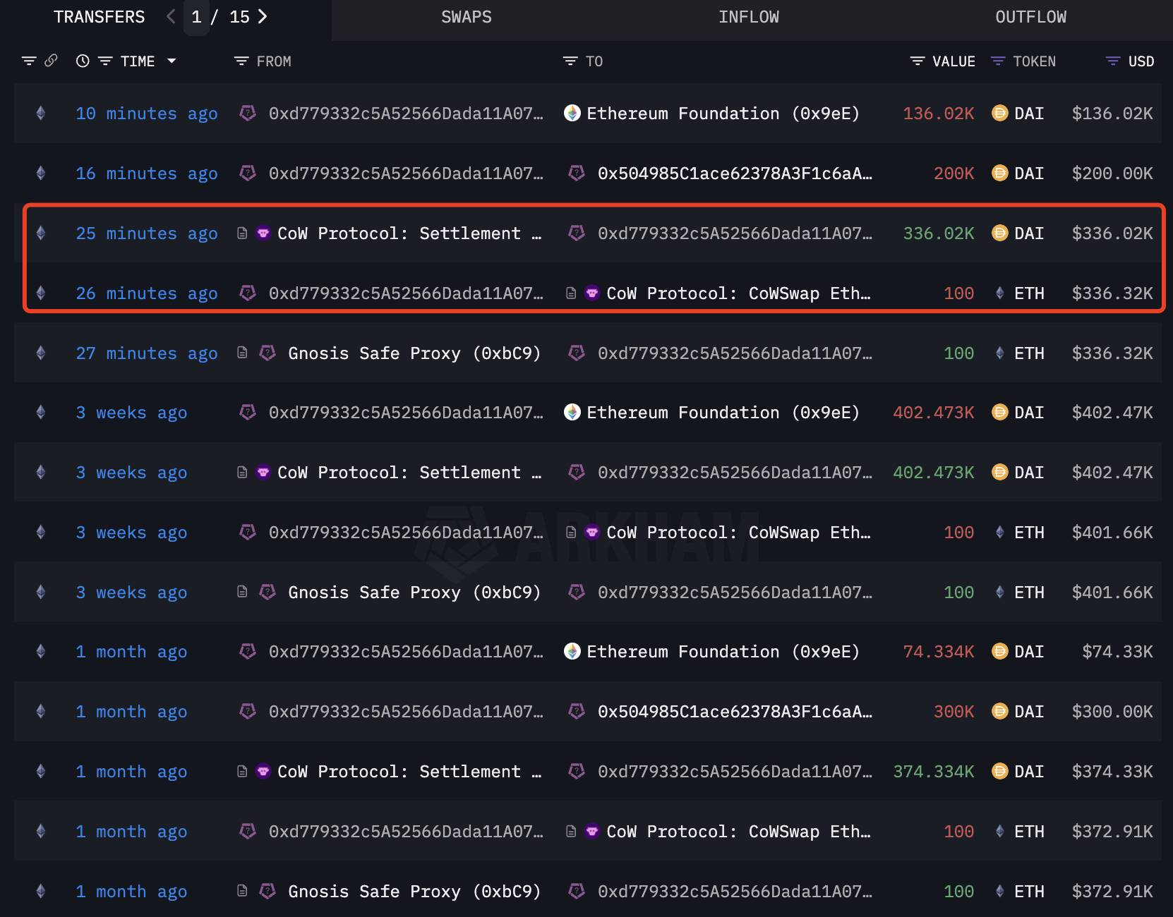This screenshot has width=1173, height=917.
Task: Click Ethereum chain icon in 16 minutes row
Action: (41, 173)
